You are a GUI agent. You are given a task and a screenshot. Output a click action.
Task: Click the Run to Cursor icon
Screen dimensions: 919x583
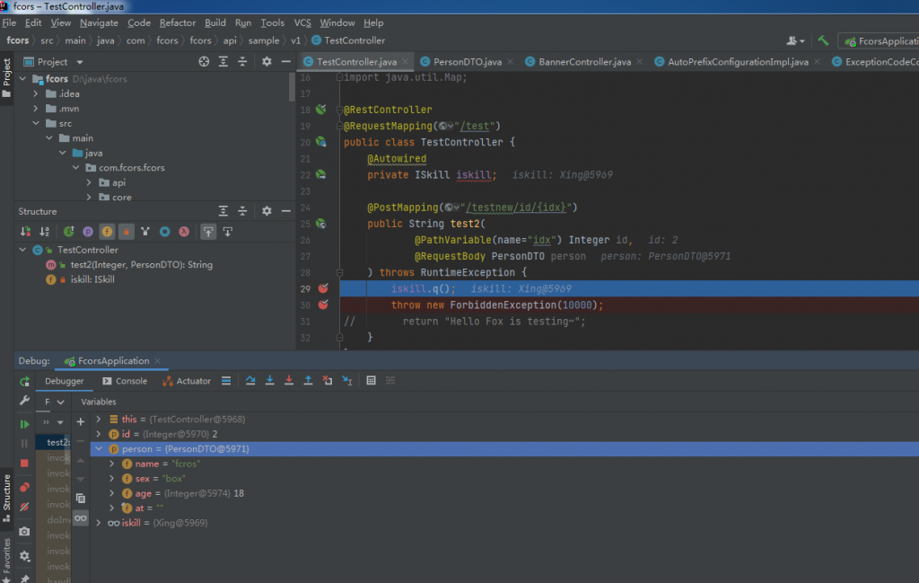click(x=347, y=381)
